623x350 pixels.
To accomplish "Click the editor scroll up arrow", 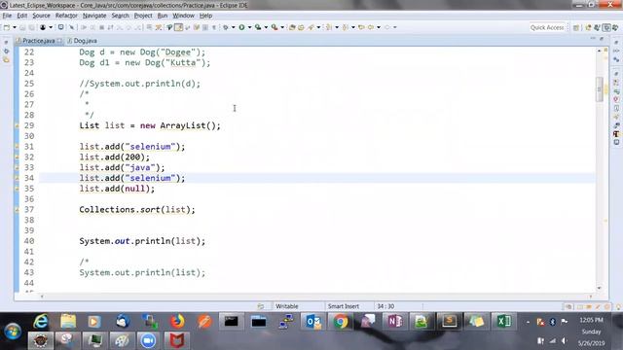I will coord(600,51).
